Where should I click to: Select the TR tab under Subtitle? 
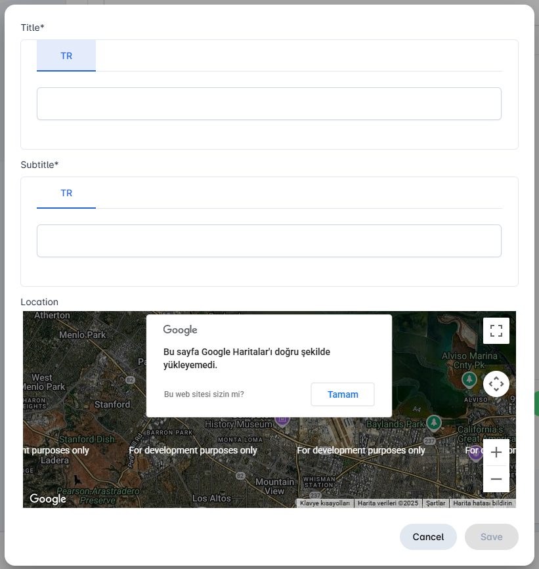click(x=66, y=193)
